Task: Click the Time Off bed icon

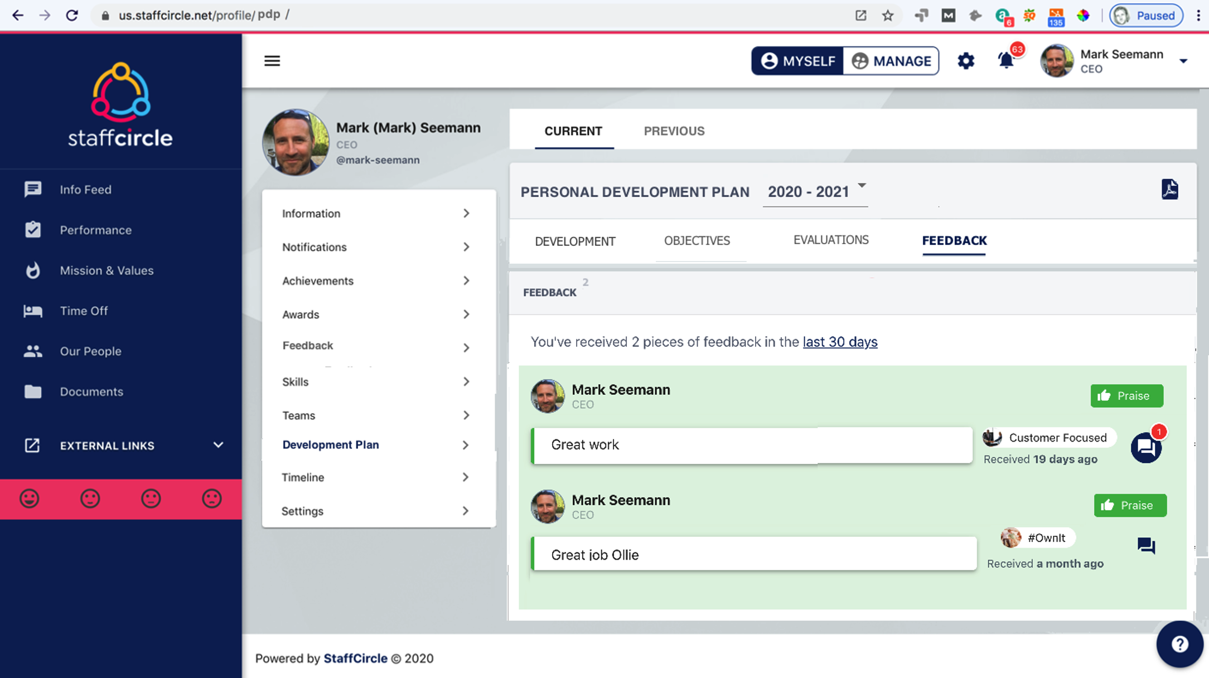Action: pos(33,311)
